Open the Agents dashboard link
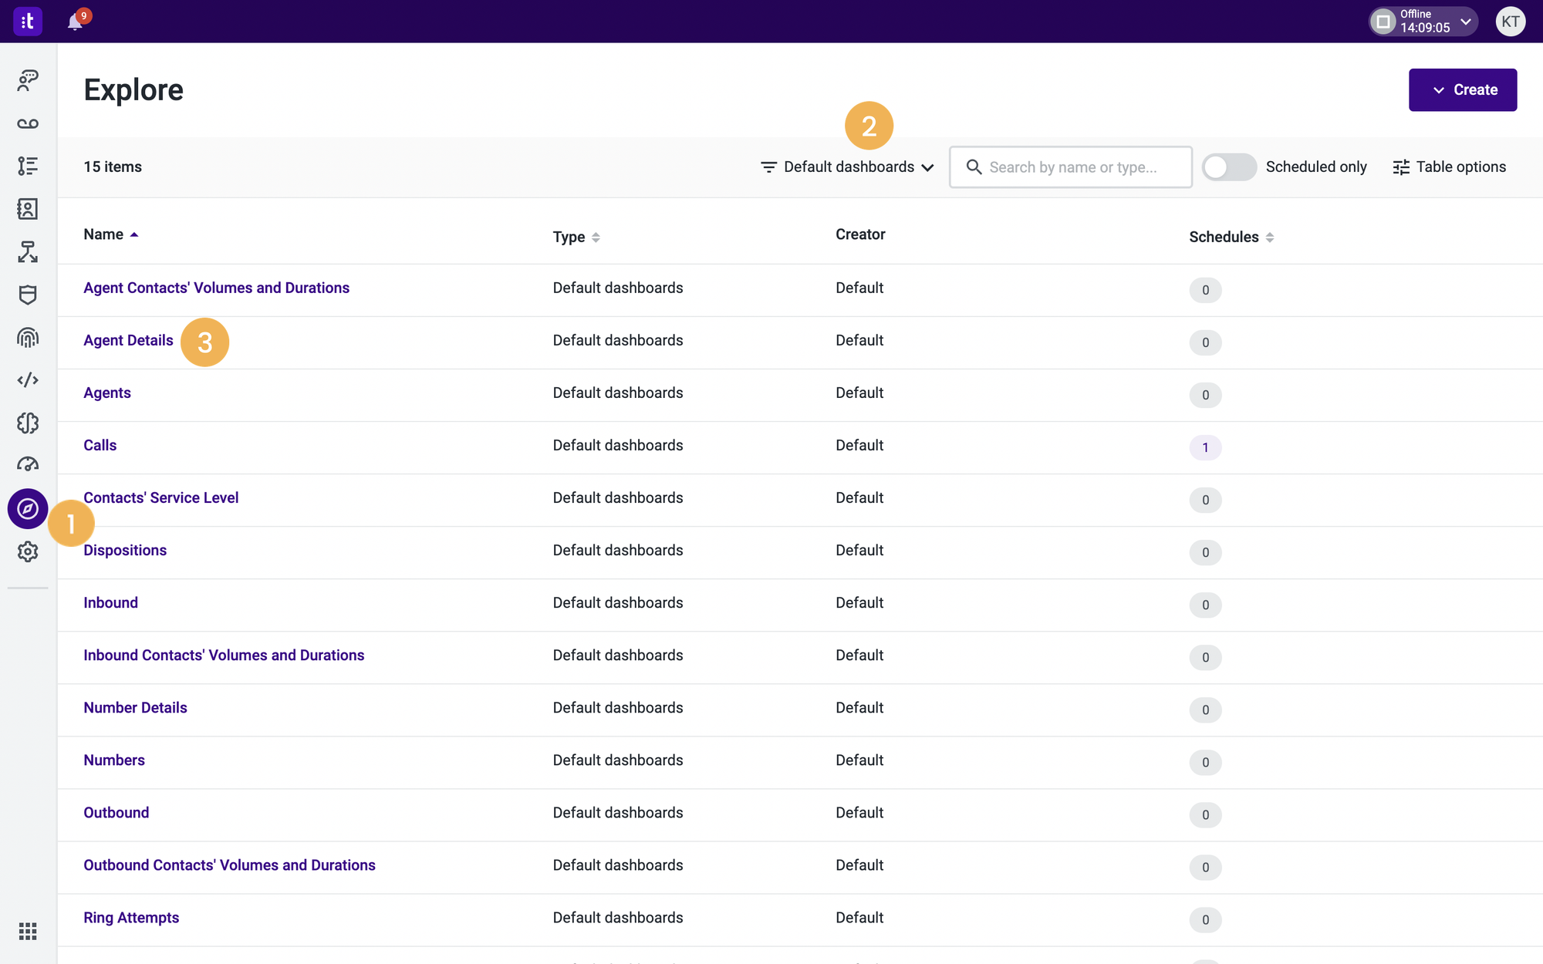Image resolution: width=1543 pixels, height=964 pixels. click(107, 393)
